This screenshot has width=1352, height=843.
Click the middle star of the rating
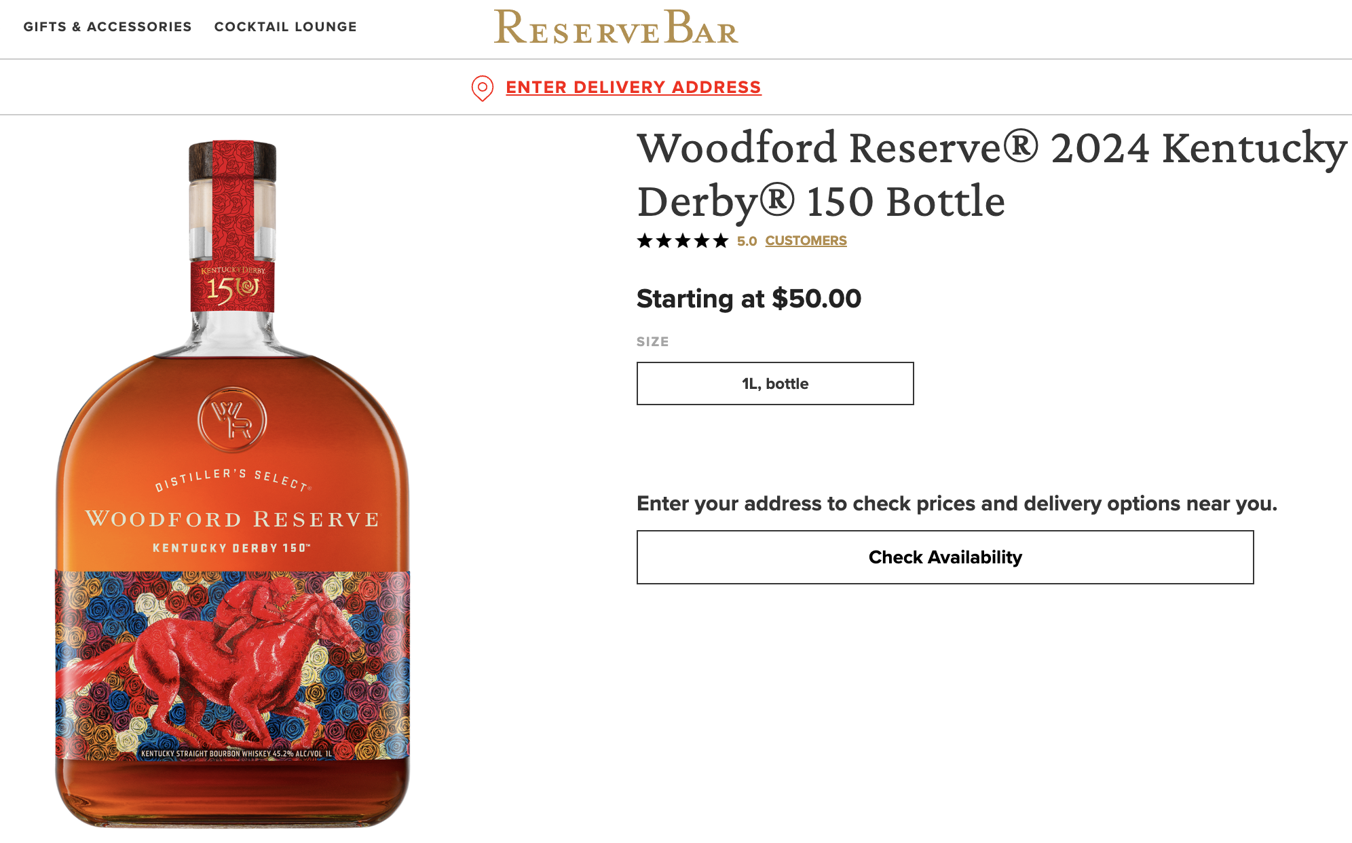click(683, 241)
